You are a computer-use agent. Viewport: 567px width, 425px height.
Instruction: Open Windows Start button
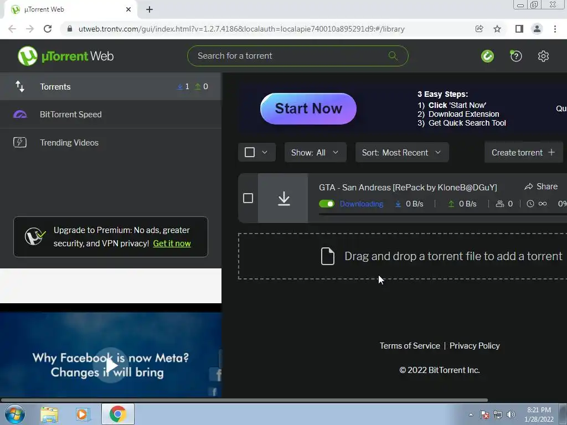(15, 414)
